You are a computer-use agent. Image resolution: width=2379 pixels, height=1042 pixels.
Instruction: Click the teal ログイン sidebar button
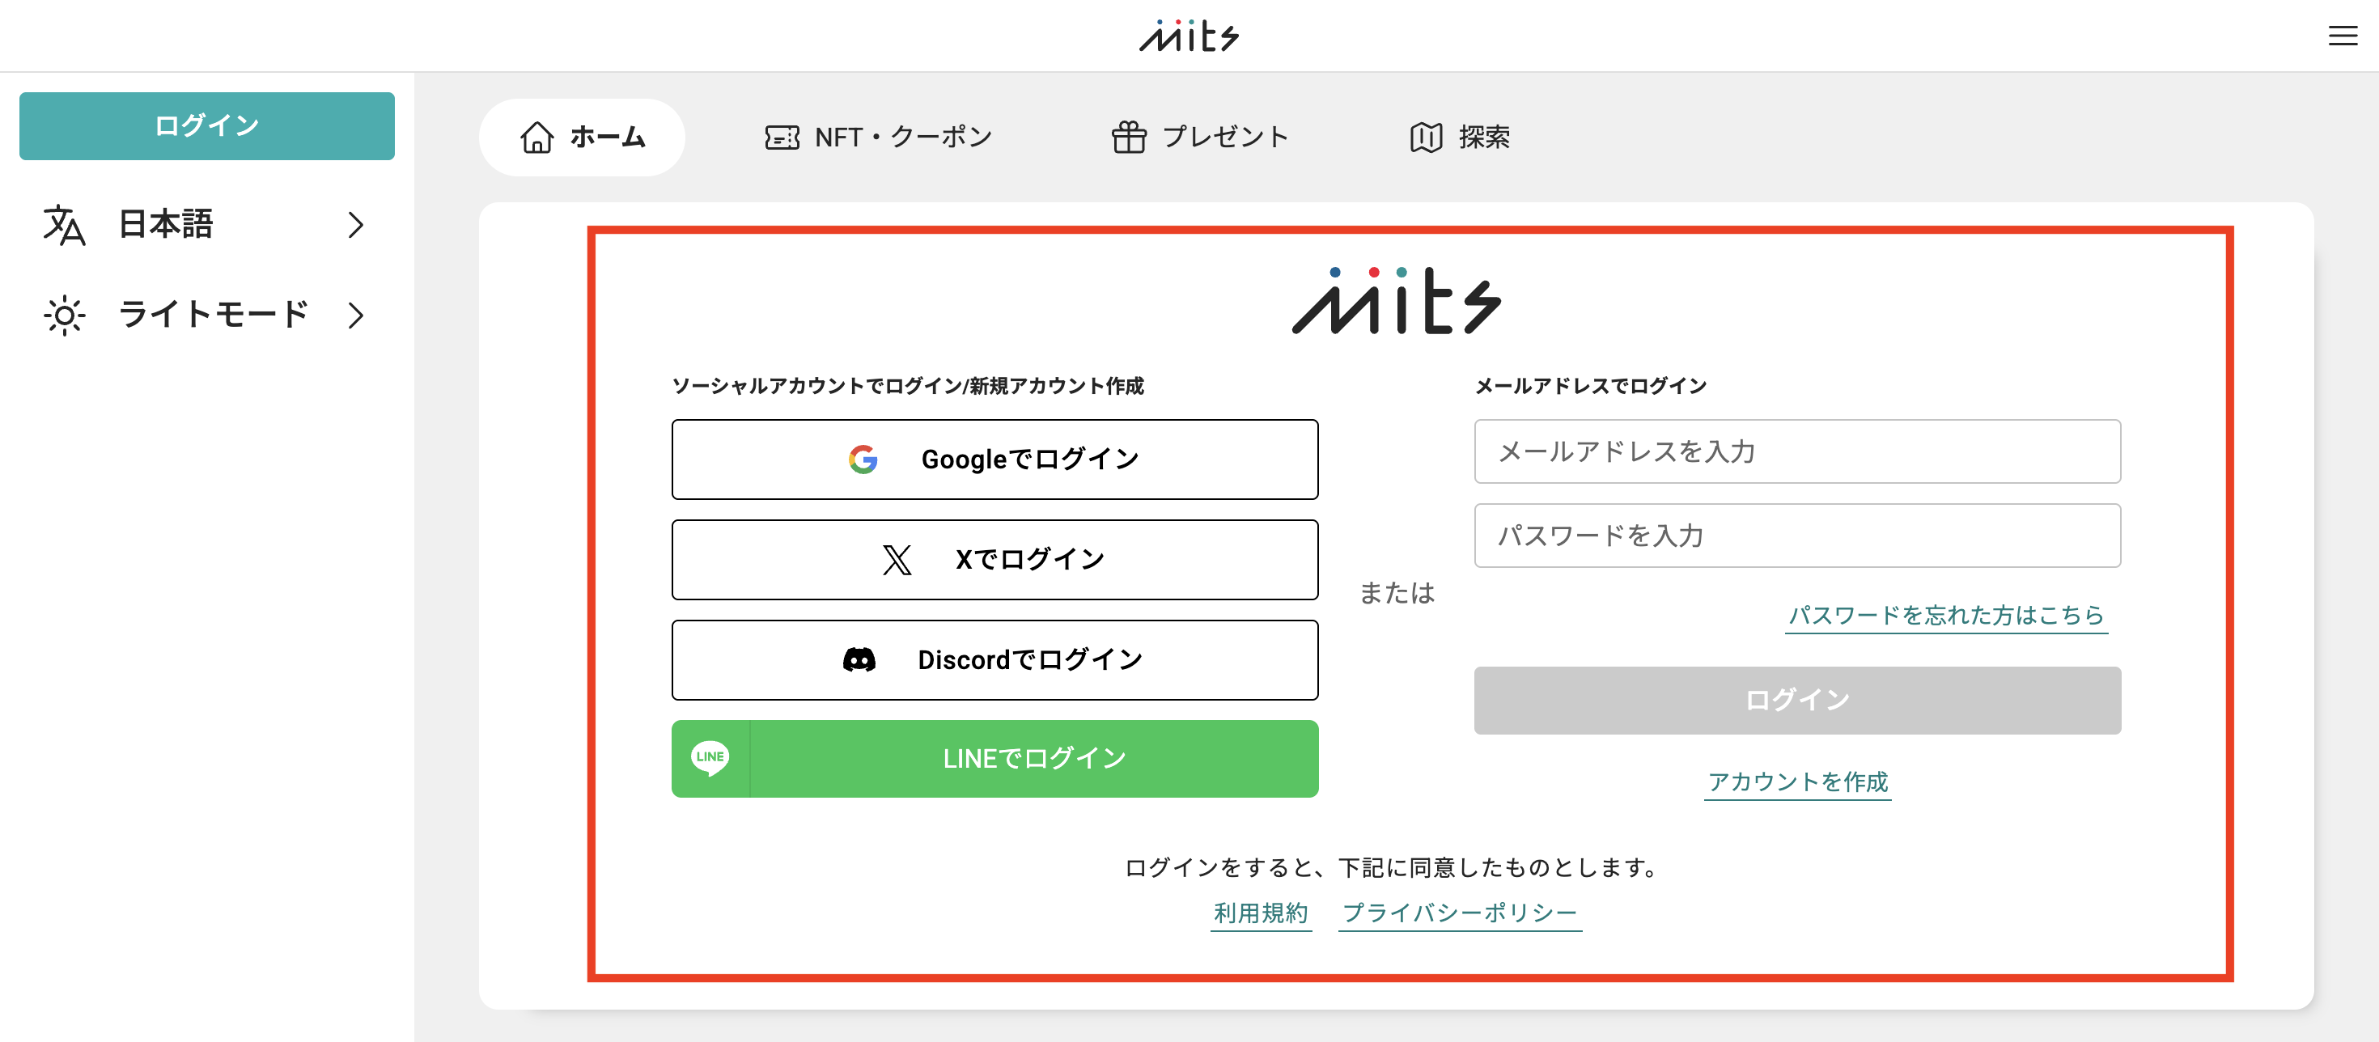[207, 125]
